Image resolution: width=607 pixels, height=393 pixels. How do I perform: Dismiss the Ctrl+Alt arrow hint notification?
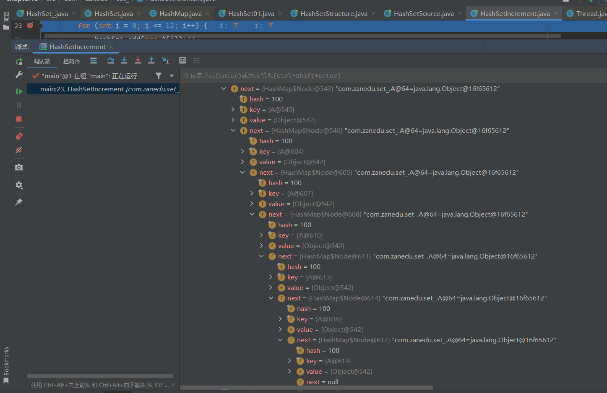[174, 385]
